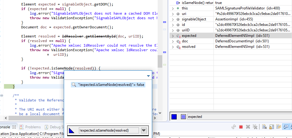Expand the 'expected' variable node

tap(173, 36)
